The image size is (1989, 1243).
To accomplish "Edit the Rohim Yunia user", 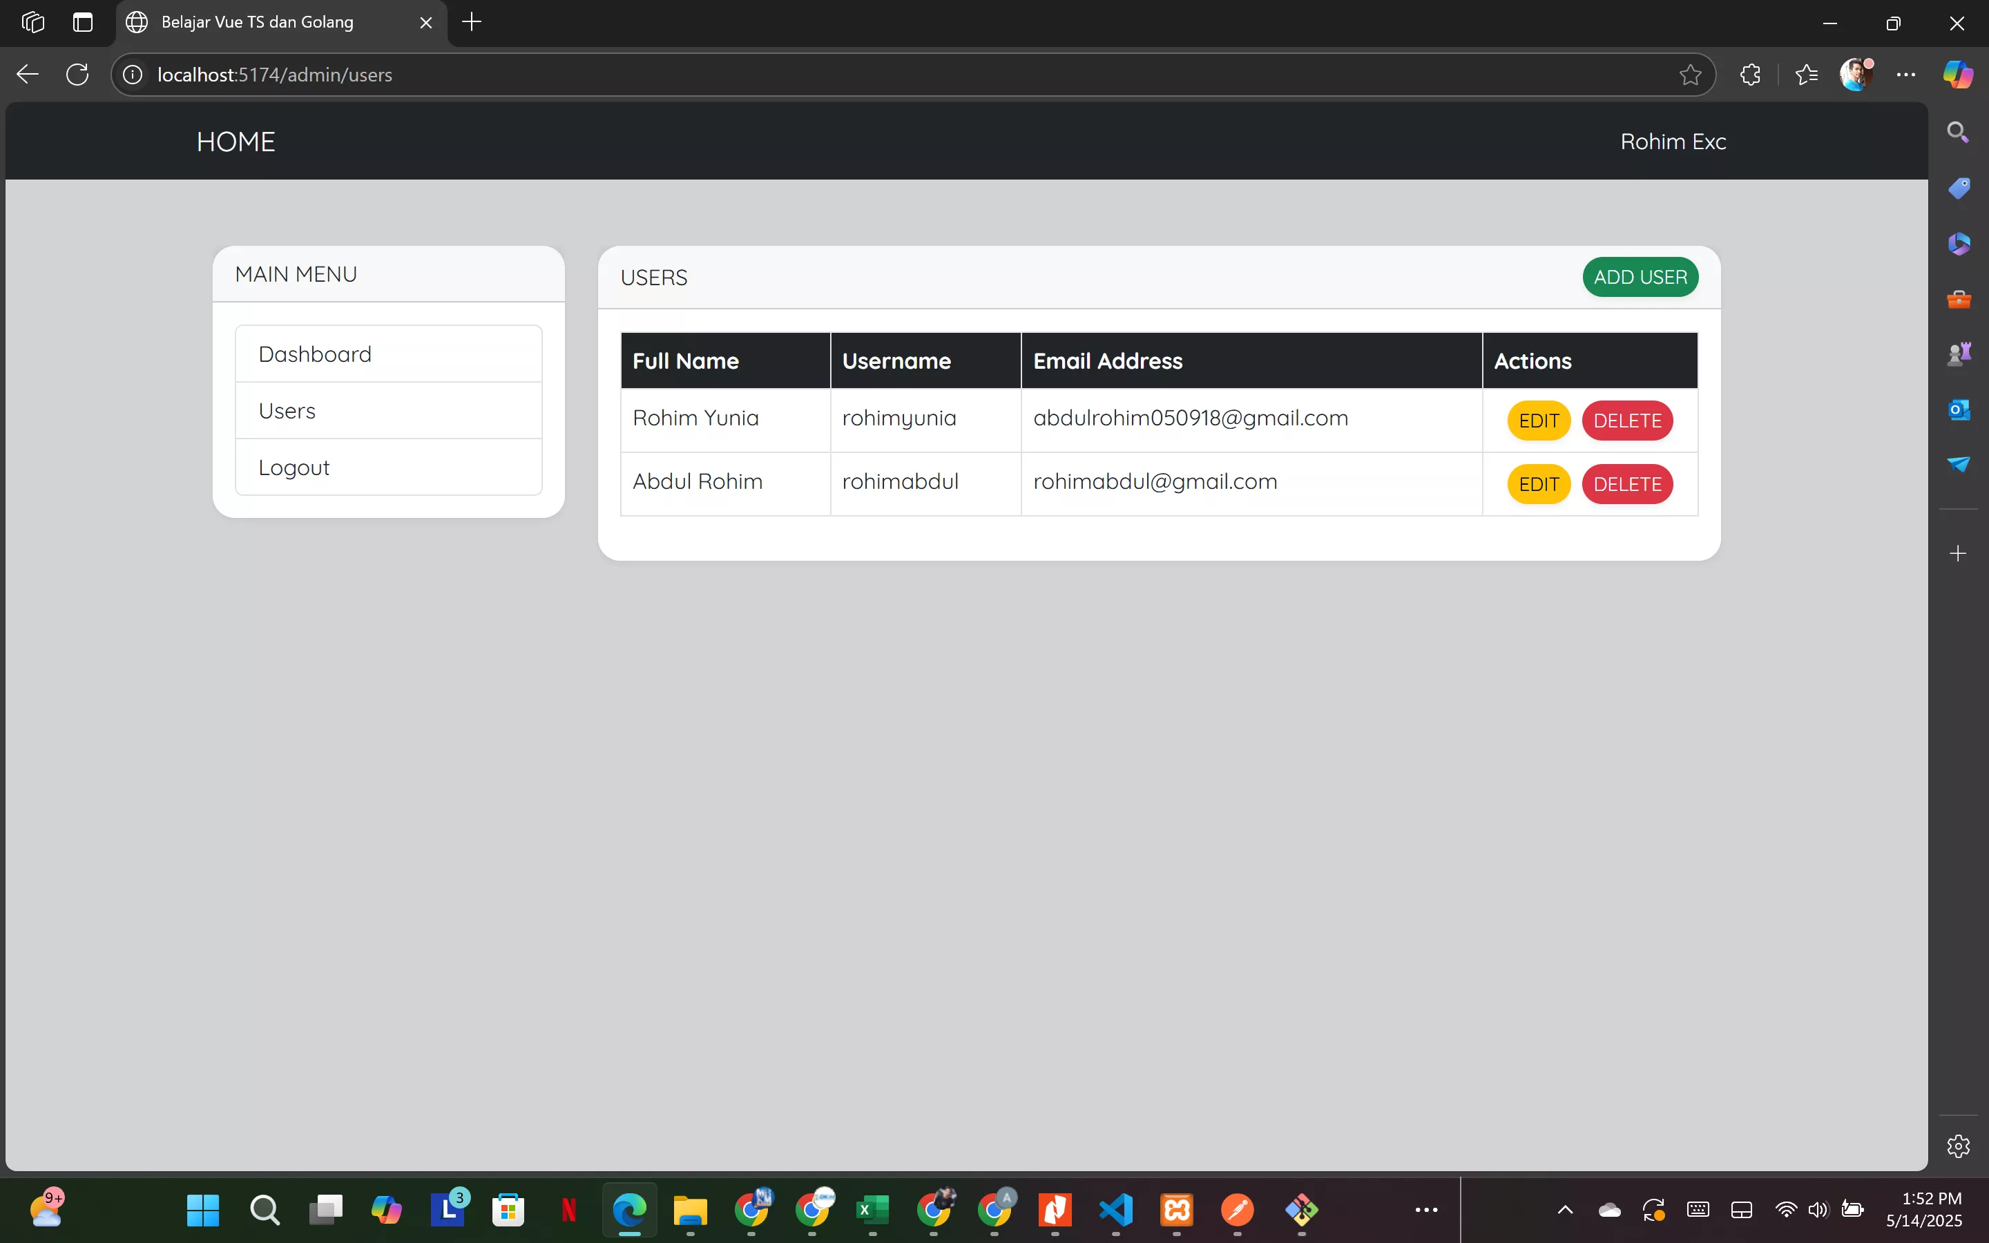I will click(1539, 421).
